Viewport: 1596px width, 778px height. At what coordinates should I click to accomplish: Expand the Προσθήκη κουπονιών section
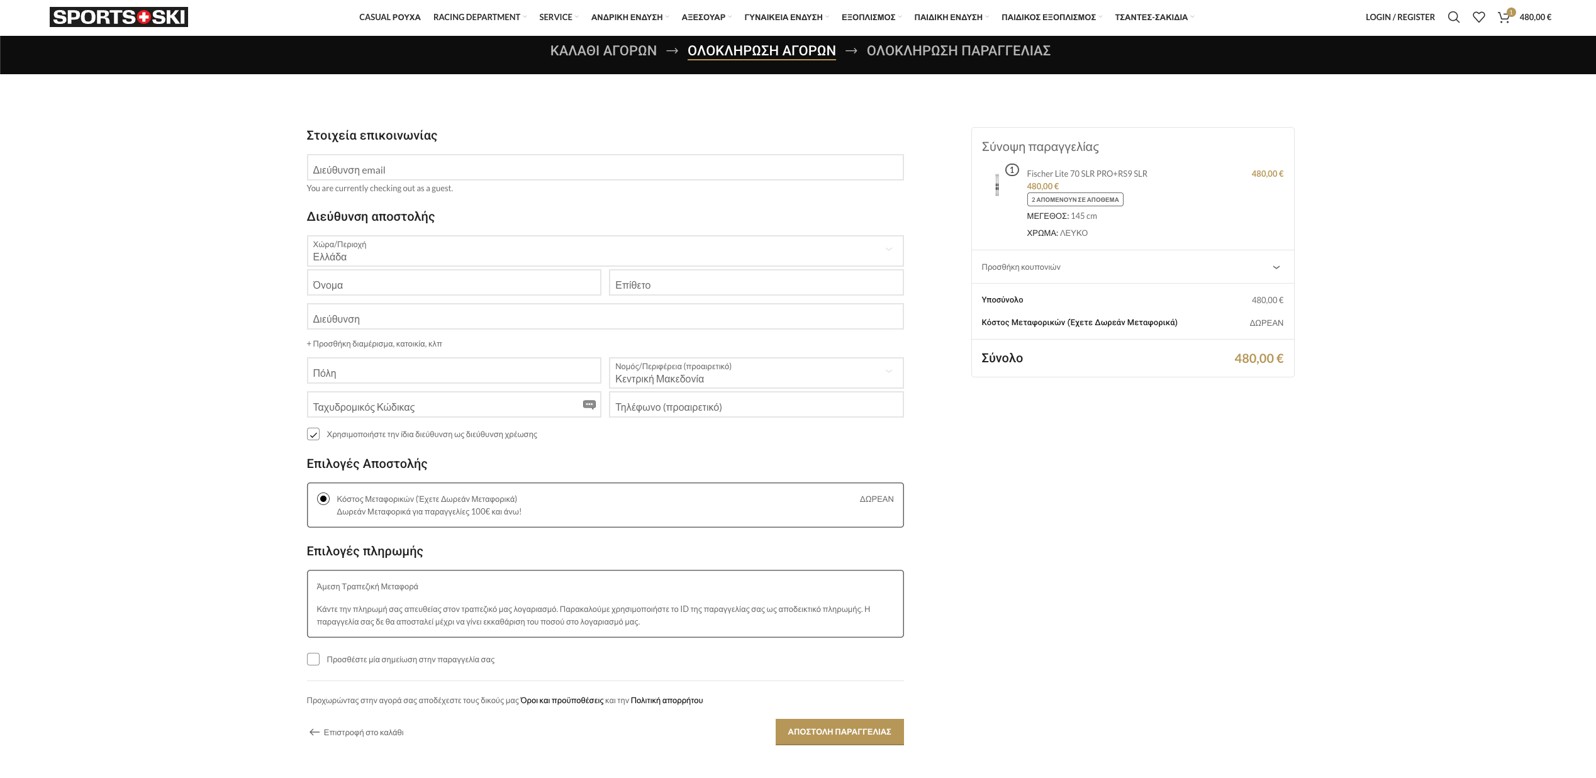click(x=1132, y=267)
